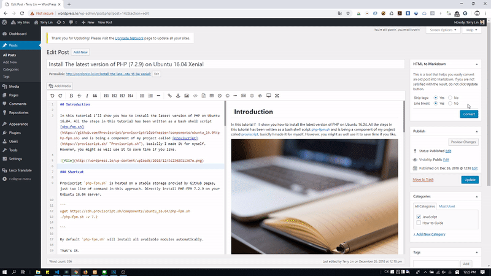Open the Screen Options dropdown
491x276 pixels.
tap(443, 30)
